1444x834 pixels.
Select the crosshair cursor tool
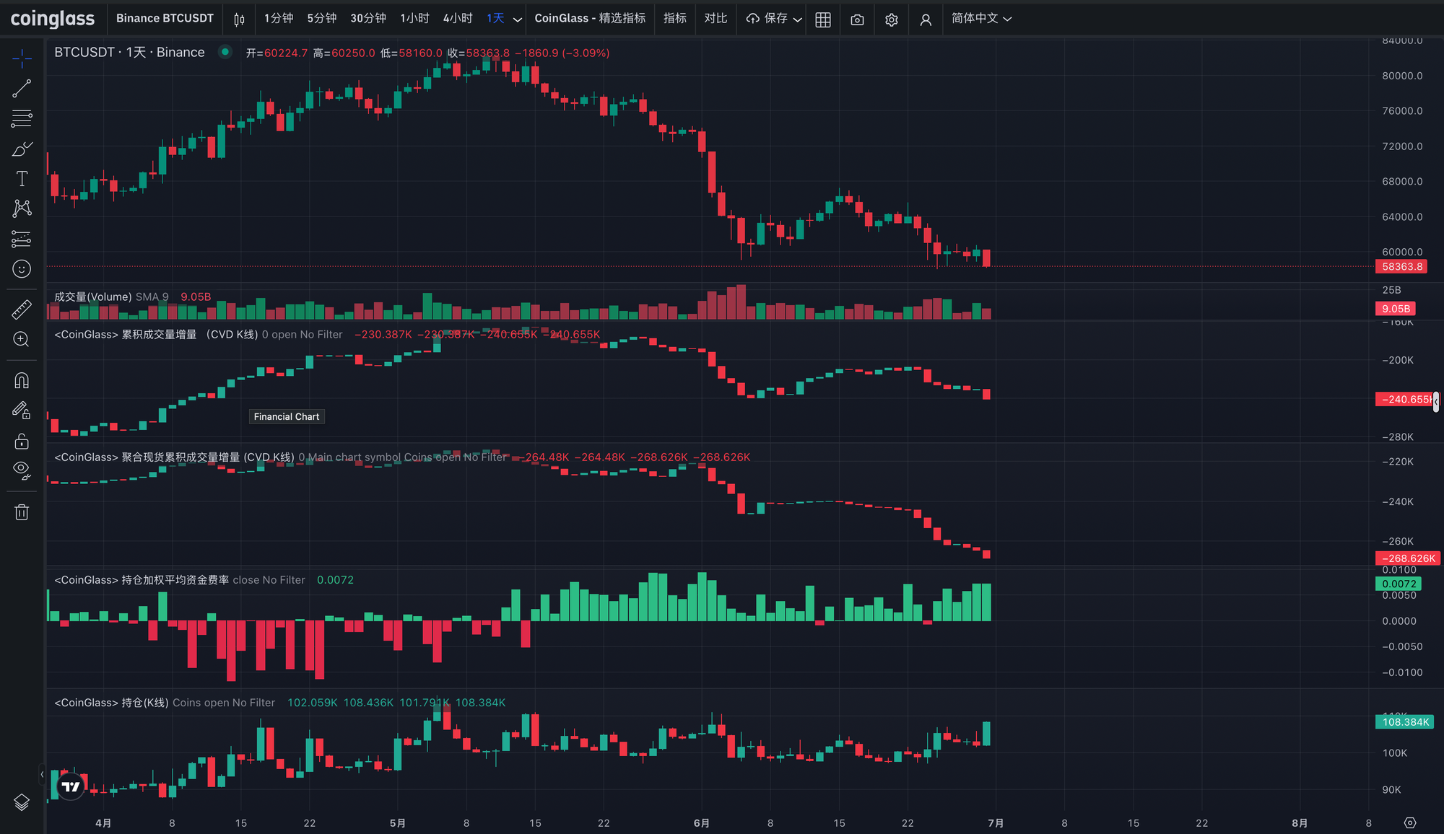click(22, 58)
